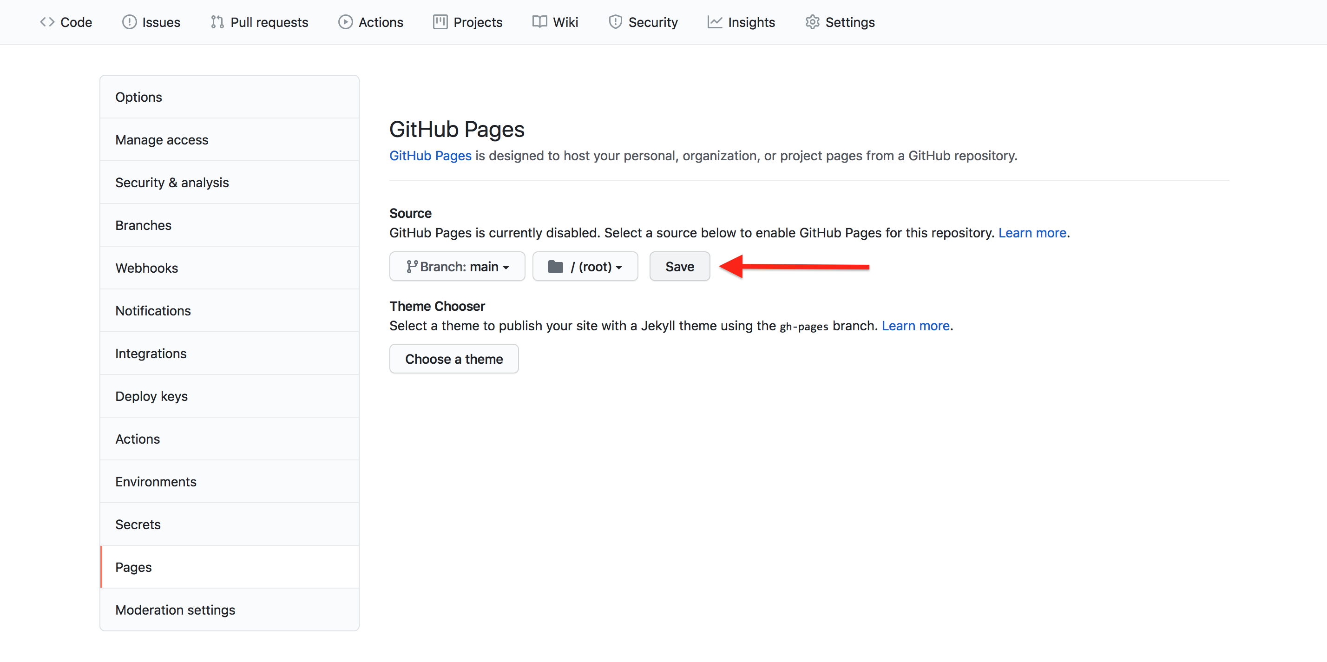Open Actions in the settings sidebar
This screenshot has width=1327, height=662.
(x=229, y=439)
